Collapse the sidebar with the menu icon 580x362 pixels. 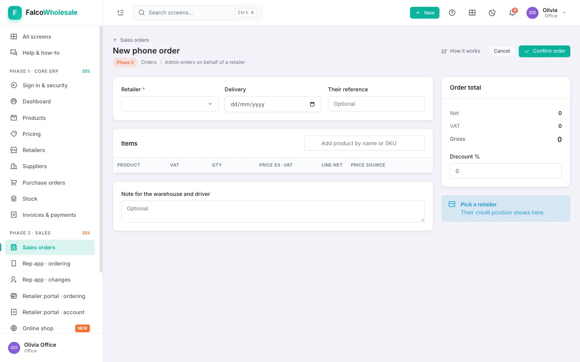pos(120,12)
